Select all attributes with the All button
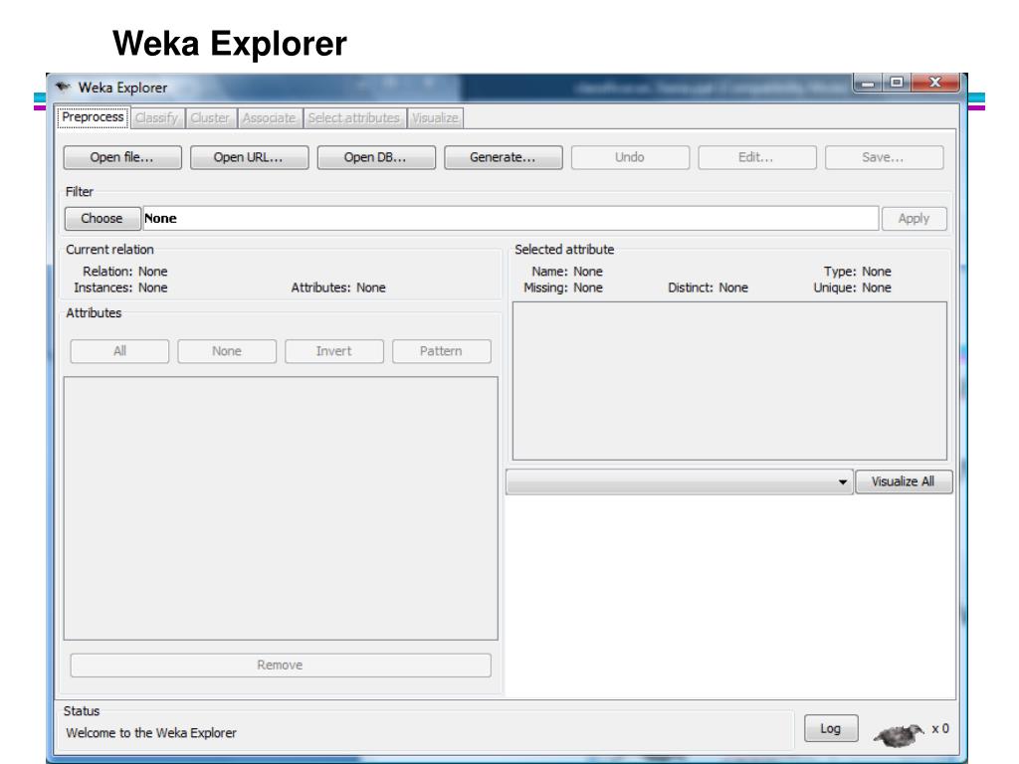Screen dimensions: 1019x764 (x=119, y=351)
